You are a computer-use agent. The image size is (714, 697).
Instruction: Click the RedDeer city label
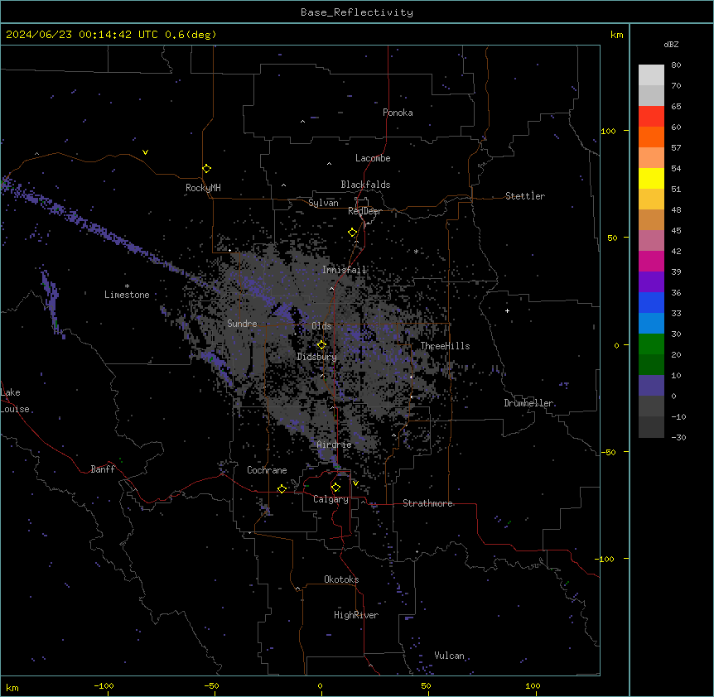364,211
